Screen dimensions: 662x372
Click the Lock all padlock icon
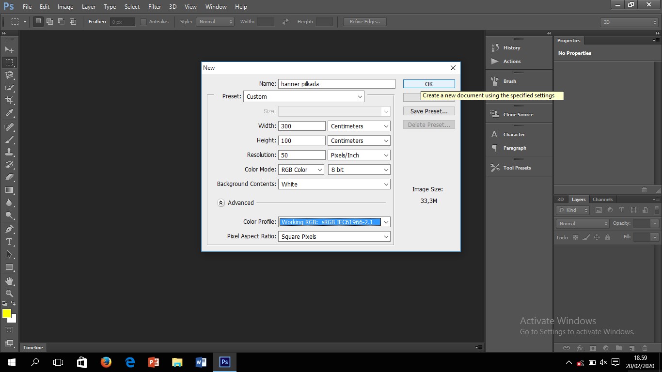(x=608, y=237)
